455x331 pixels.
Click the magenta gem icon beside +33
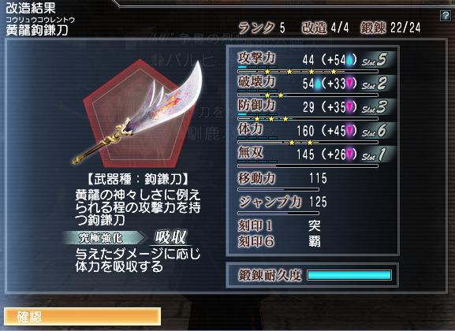[349, 84]
